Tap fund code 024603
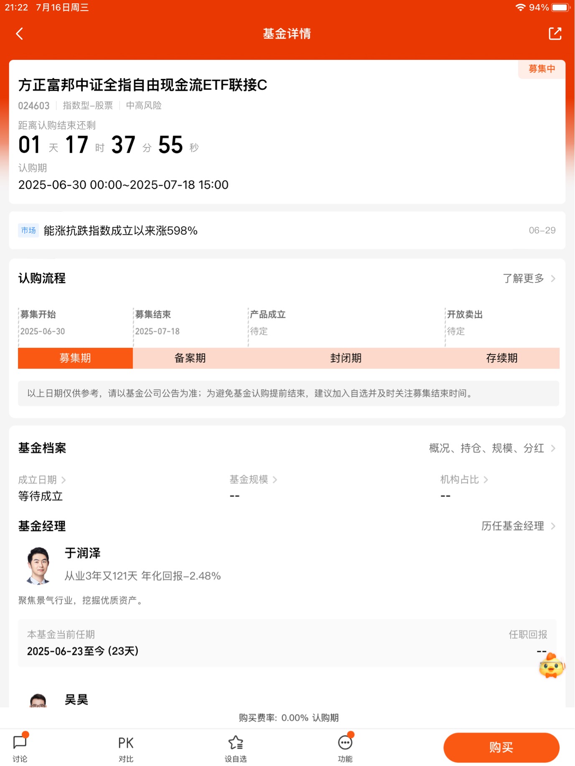Viewport: 575px width, 766px height. pos(34,106)
